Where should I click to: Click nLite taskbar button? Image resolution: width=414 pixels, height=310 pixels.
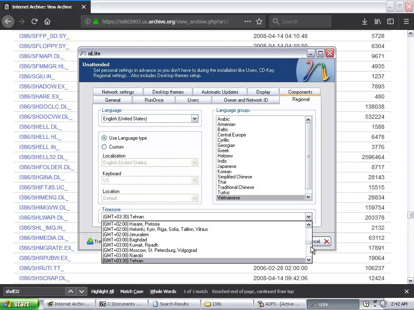(x=333, y=304)
